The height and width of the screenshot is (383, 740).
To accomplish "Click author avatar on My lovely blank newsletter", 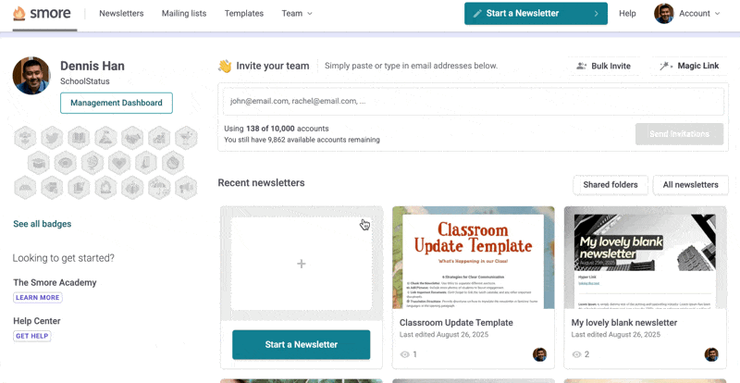I will [x=711, y=354].
